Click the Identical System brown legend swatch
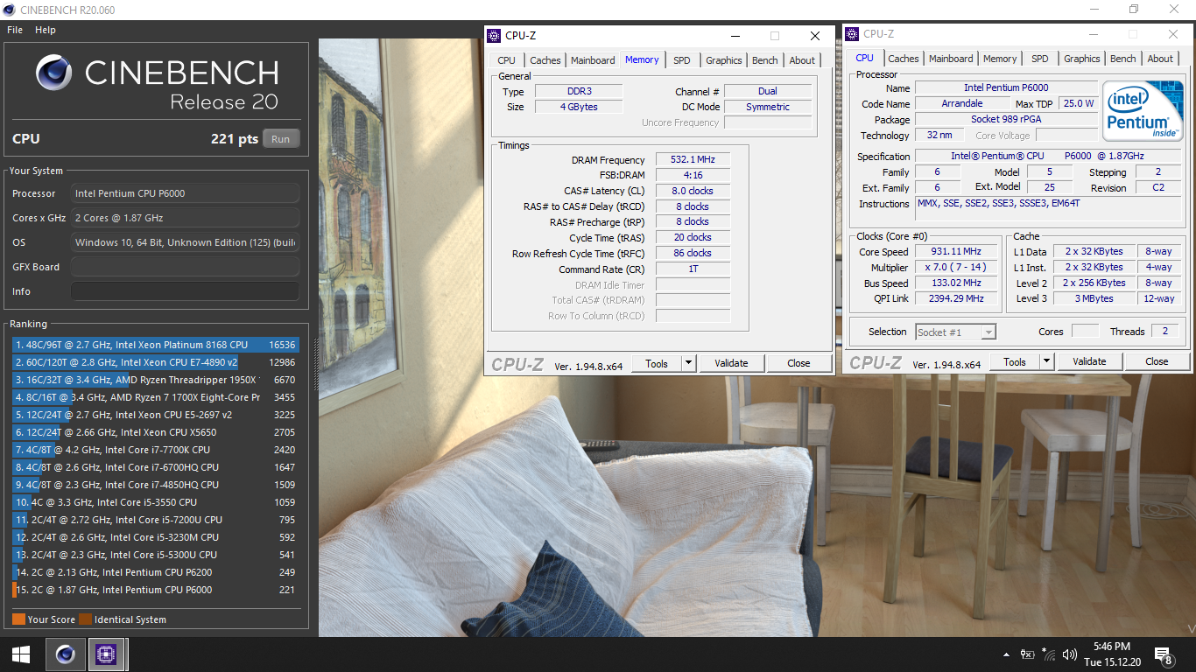Image resolution: width=1196 pixels, height=672 pixels. (85, 619)
